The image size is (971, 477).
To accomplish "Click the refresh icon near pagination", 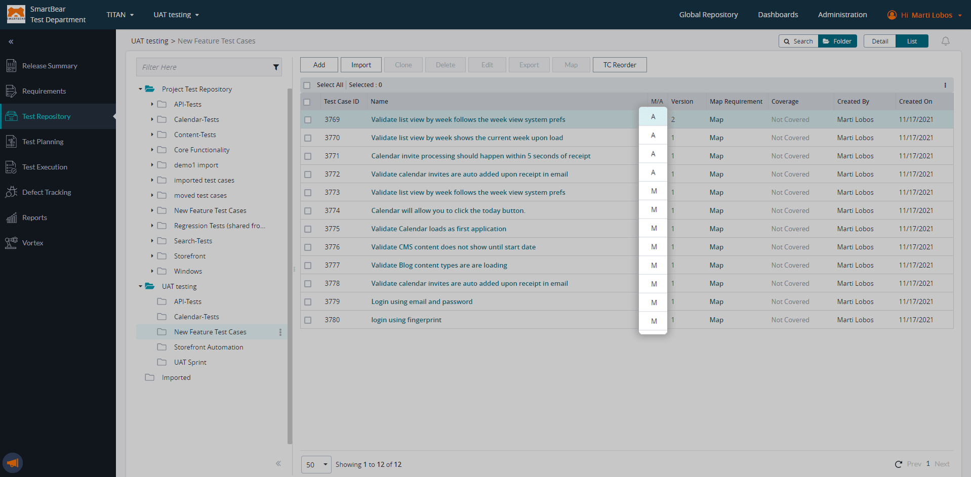I will tap(898, 464).
